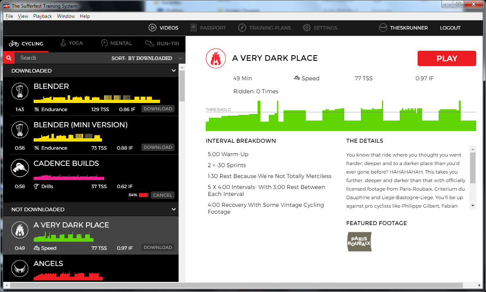Click the Training Plans compass icon
486x292 pixels.
242,28
